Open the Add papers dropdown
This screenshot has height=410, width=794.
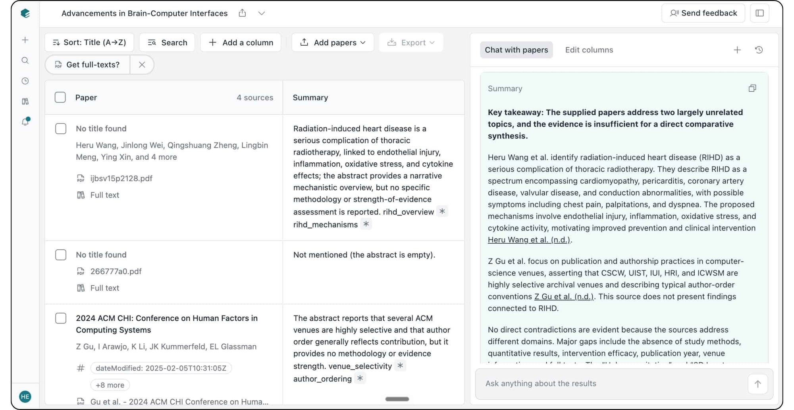pos(333,42)
